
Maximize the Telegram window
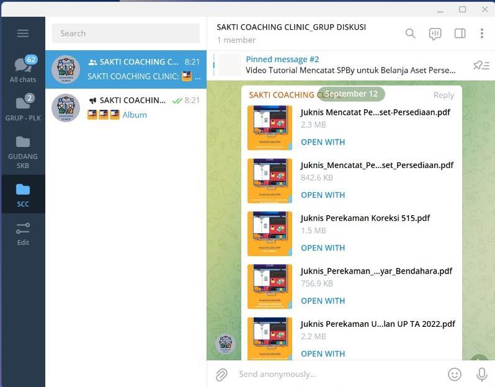click(x=462, y=9)
